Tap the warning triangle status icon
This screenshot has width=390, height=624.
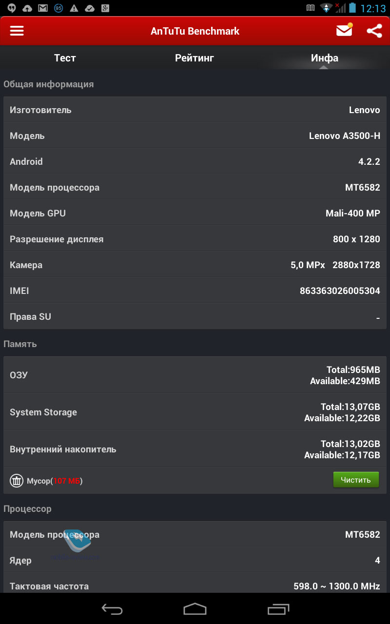(74, 8)
